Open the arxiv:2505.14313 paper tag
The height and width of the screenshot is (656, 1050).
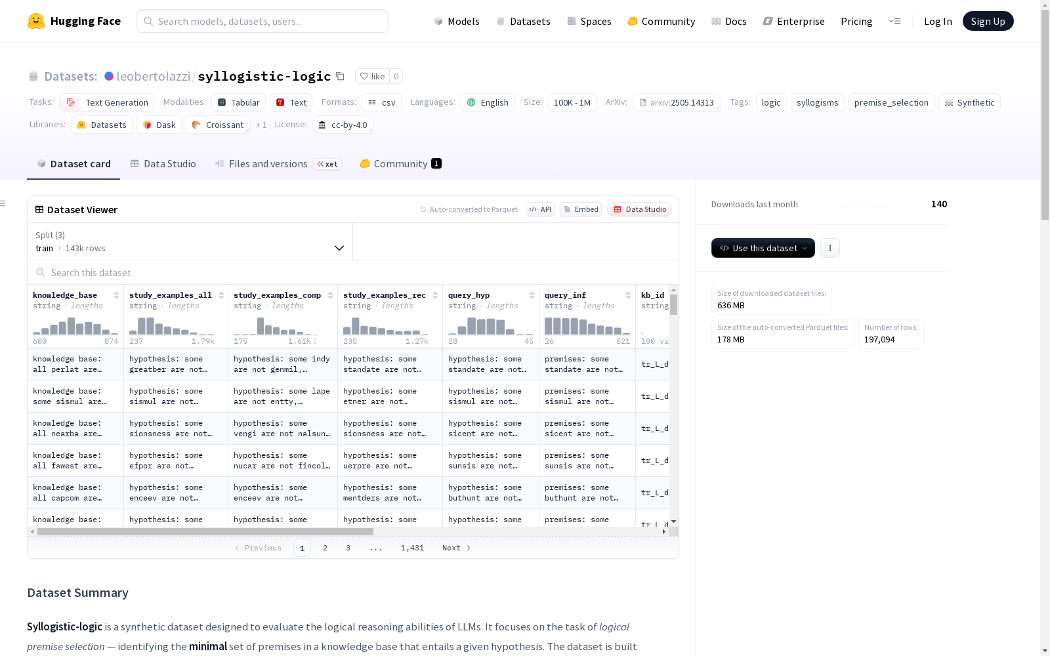(676, 102)
